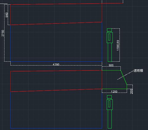Select the green canopy bottom horizontal line
This screenshot has width=148, height=130.
(115, 89)
